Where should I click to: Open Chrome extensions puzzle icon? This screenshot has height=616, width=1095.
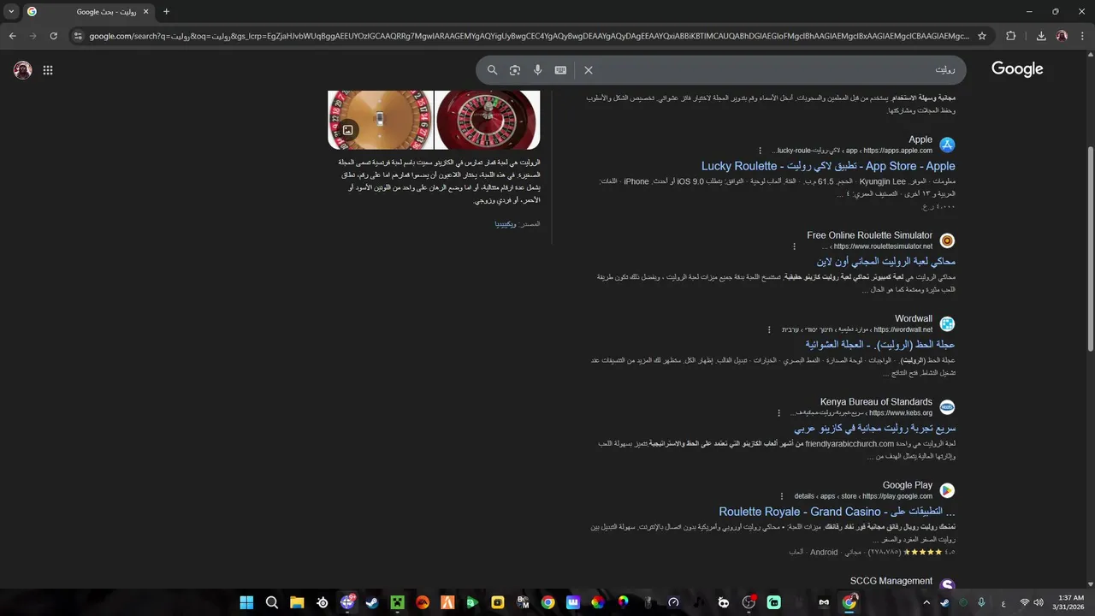1011,36
